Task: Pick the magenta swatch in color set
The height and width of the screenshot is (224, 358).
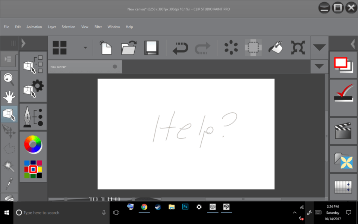Action: click(39, 163)
